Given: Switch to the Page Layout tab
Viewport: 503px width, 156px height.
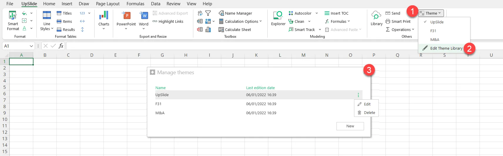Looking at the screenshot, I should (108, 4).
